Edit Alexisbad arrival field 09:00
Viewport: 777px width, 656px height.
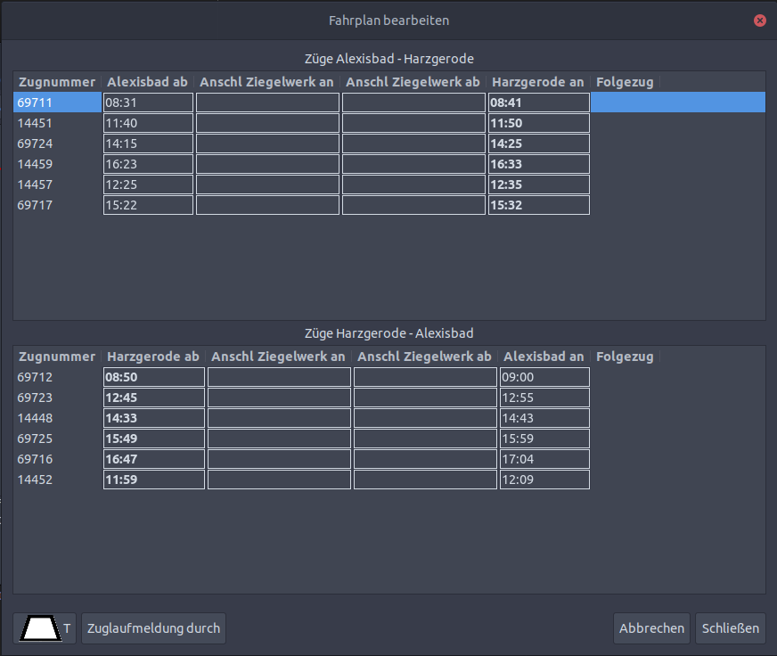point(544,377)
